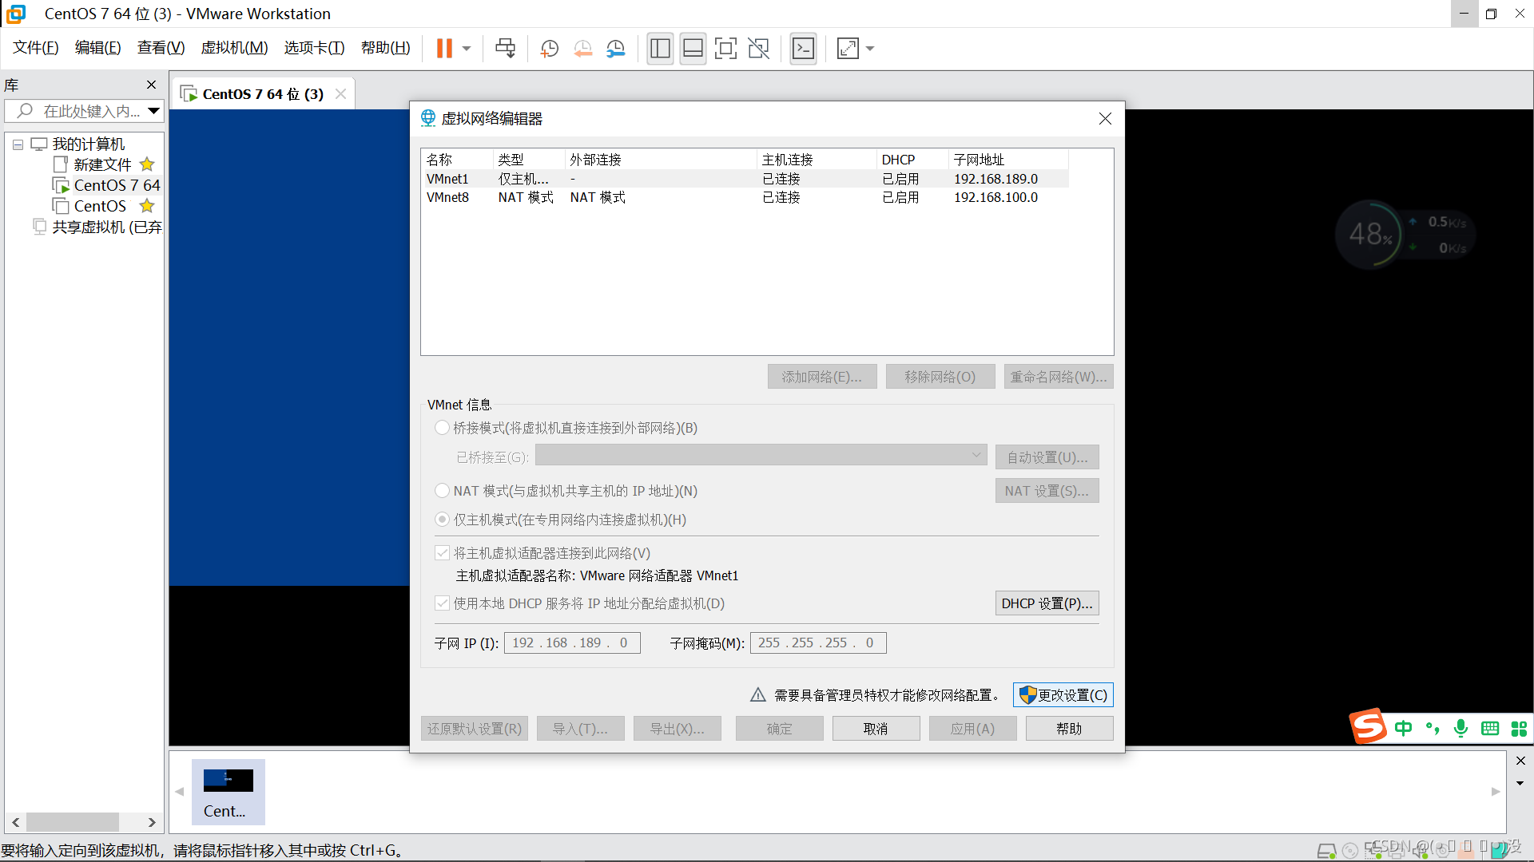Image resolution: width=1534 pixels, height=862 pixels.
Task: Toggle the library sidebar view icon
Action: [660, 49]
